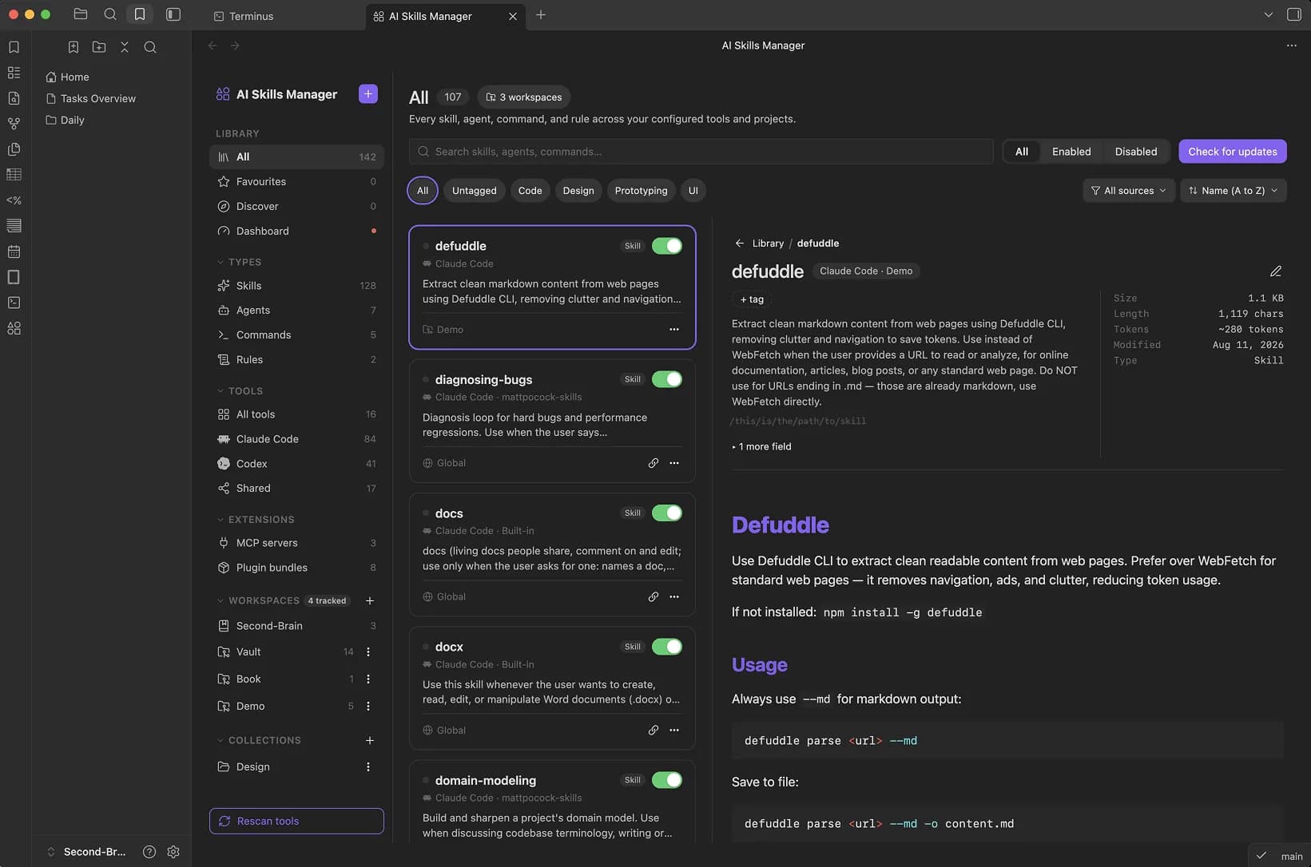Open MCP servers in extensions
The width and height of the screenshot is (1311, 867).
pyautogui.click(x=296, y=543)
